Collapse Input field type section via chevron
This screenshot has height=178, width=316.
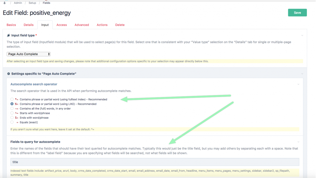(302, 35)
